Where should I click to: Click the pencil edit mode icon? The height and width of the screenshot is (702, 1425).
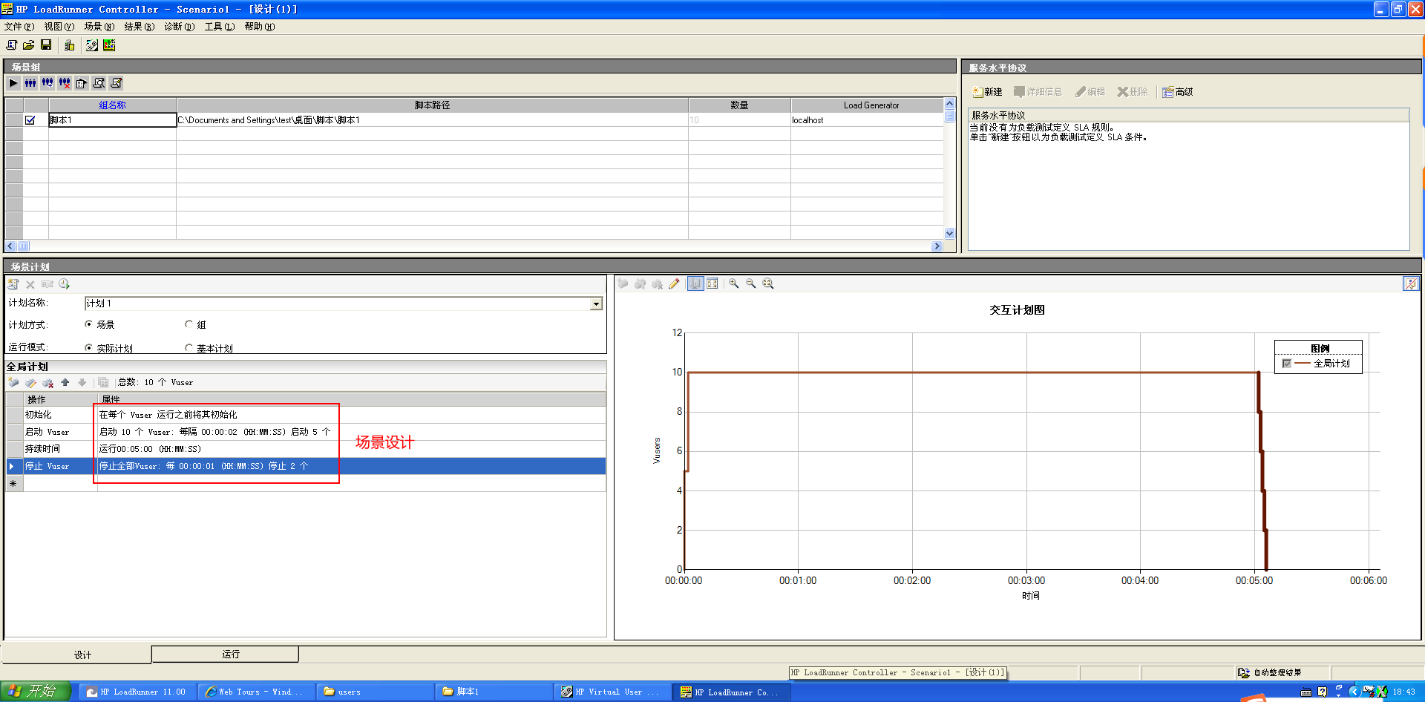tap(674, 283)
